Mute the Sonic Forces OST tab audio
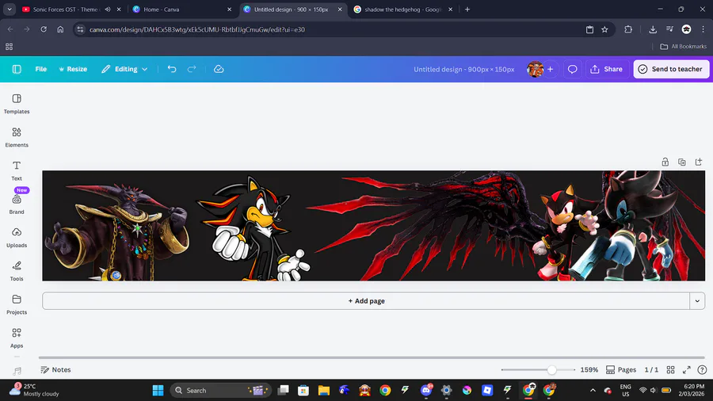Viewport: 713px width, 401px height. click(x=108, y=9)
